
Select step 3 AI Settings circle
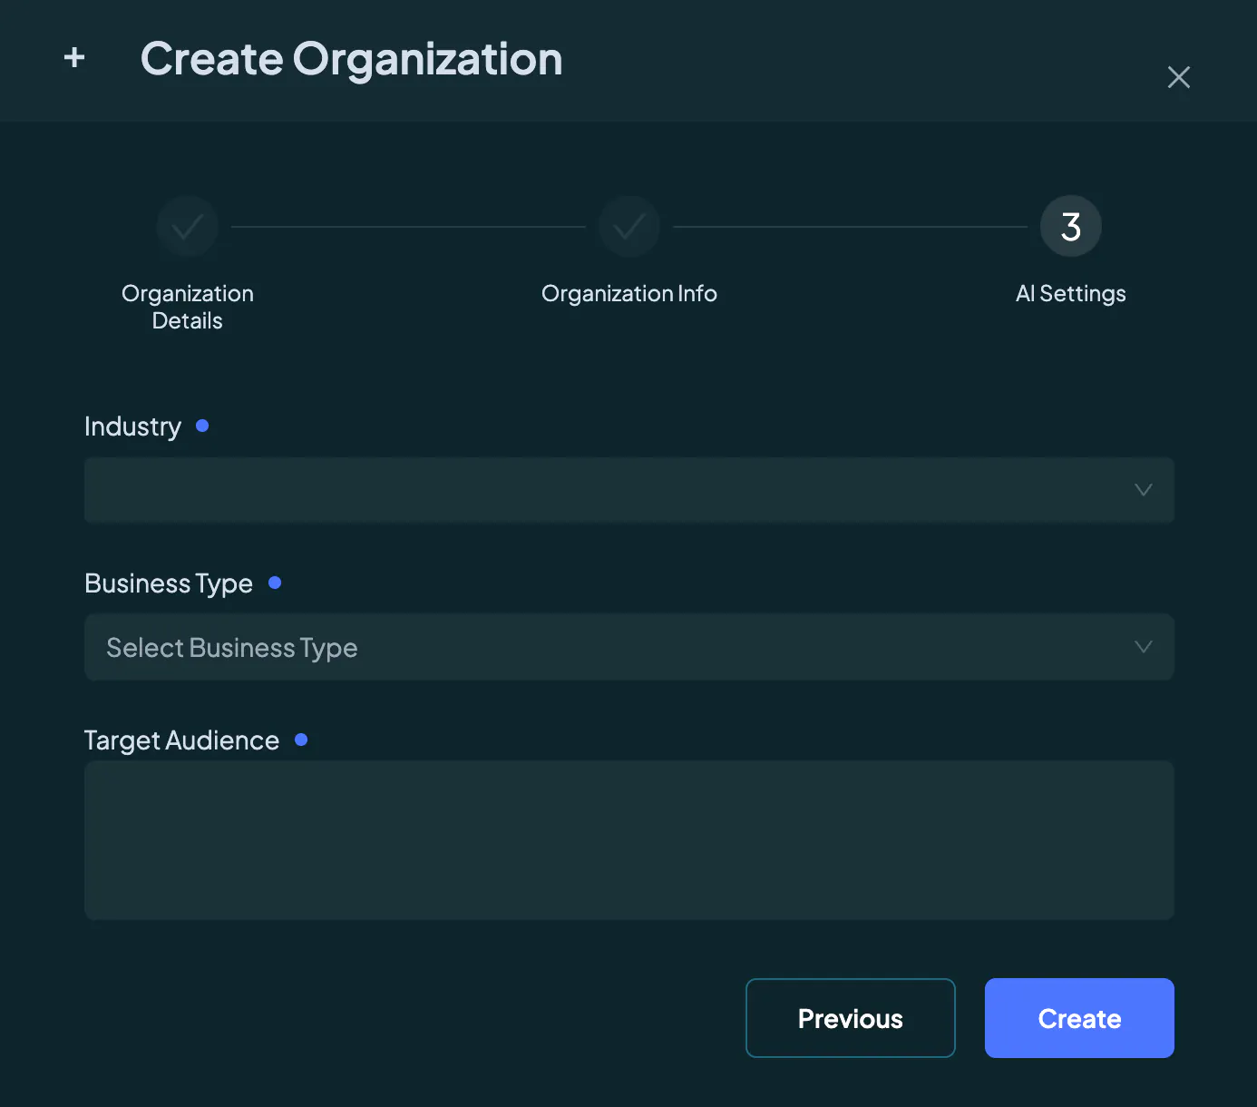tap(1071, 226)
